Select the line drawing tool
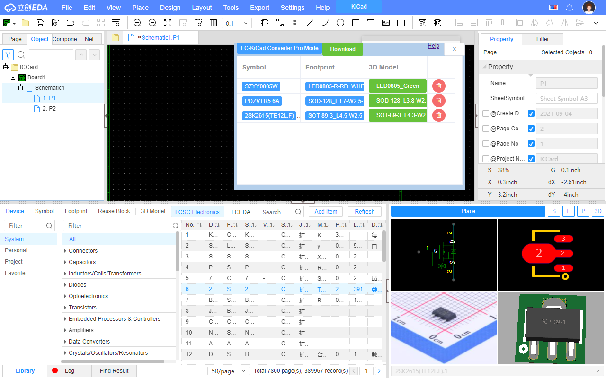Viewport: 606px width, 378px height. coord(310,23)
